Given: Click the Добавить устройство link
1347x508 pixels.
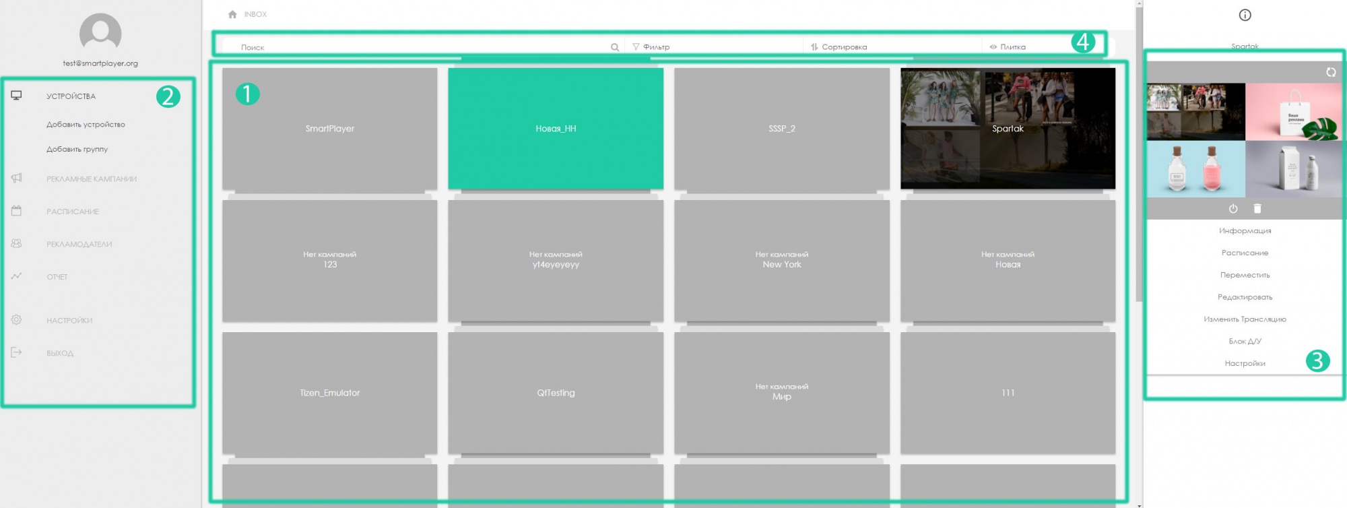Looking at the screenshot, I should click(x=86, y=125).
